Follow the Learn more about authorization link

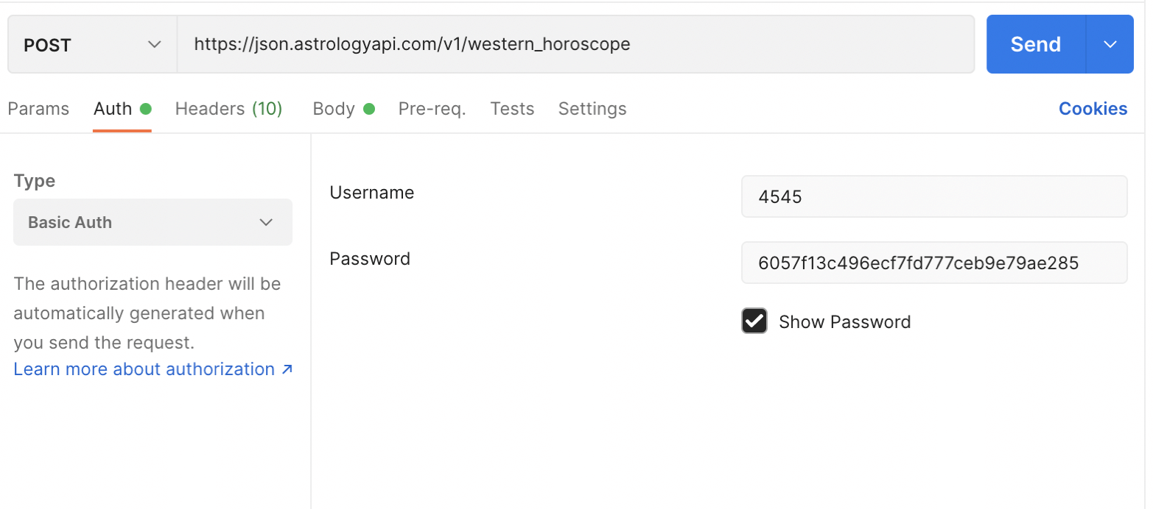[x=144, y=369]
